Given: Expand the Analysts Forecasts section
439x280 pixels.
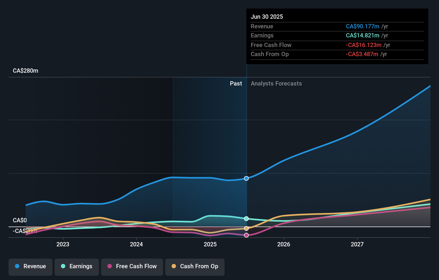Looking at the screenshot, I should click(x=276, y=83).
